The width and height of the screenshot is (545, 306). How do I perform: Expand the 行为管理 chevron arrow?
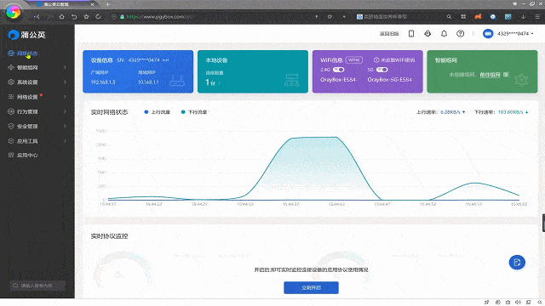[65, 111]
